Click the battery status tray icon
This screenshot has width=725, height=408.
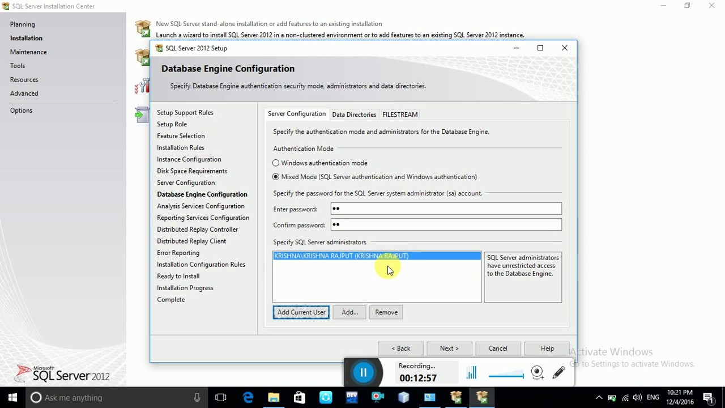tap(612, 397)
